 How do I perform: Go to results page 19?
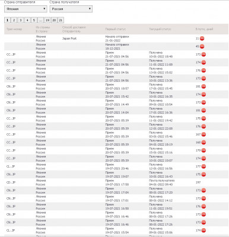47,20
